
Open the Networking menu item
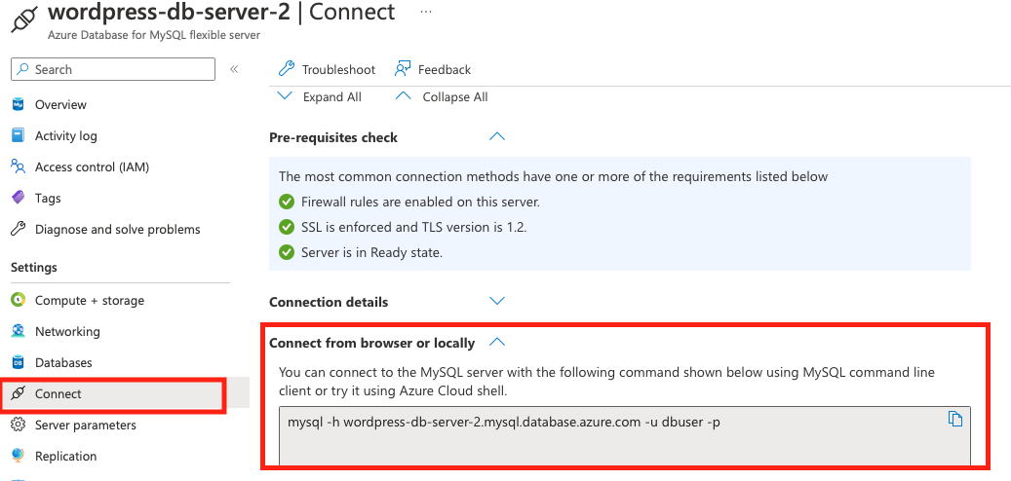66,331
